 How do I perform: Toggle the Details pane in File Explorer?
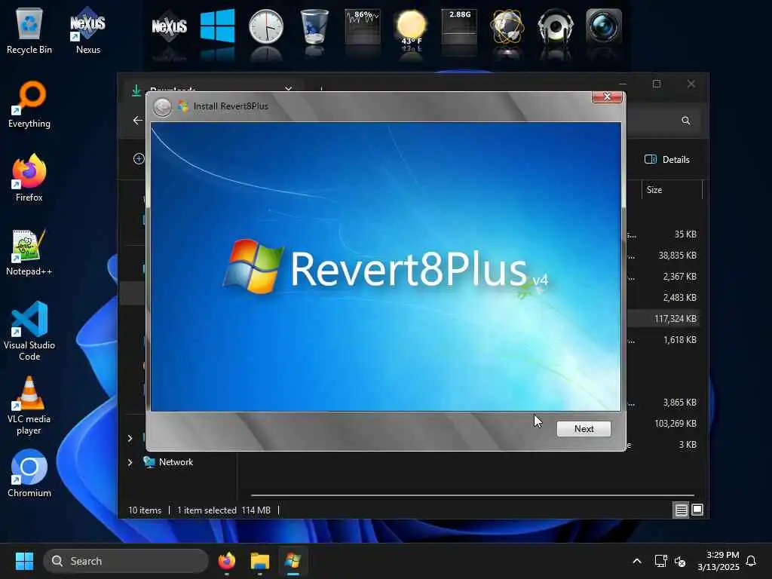[666, 160]
